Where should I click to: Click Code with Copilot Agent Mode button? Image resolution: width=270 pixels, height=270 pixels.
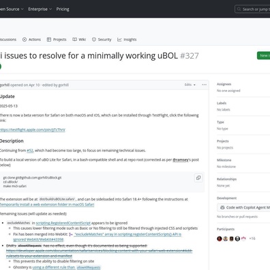(243, 207)
